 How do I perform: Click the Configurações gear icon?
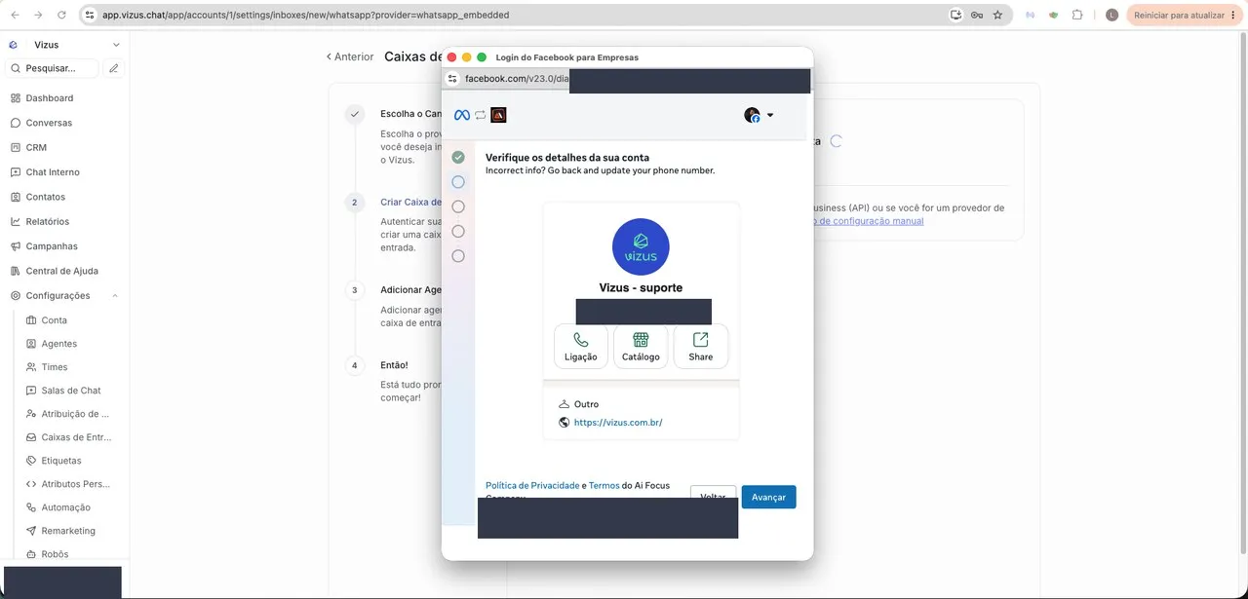coord(16,296)
